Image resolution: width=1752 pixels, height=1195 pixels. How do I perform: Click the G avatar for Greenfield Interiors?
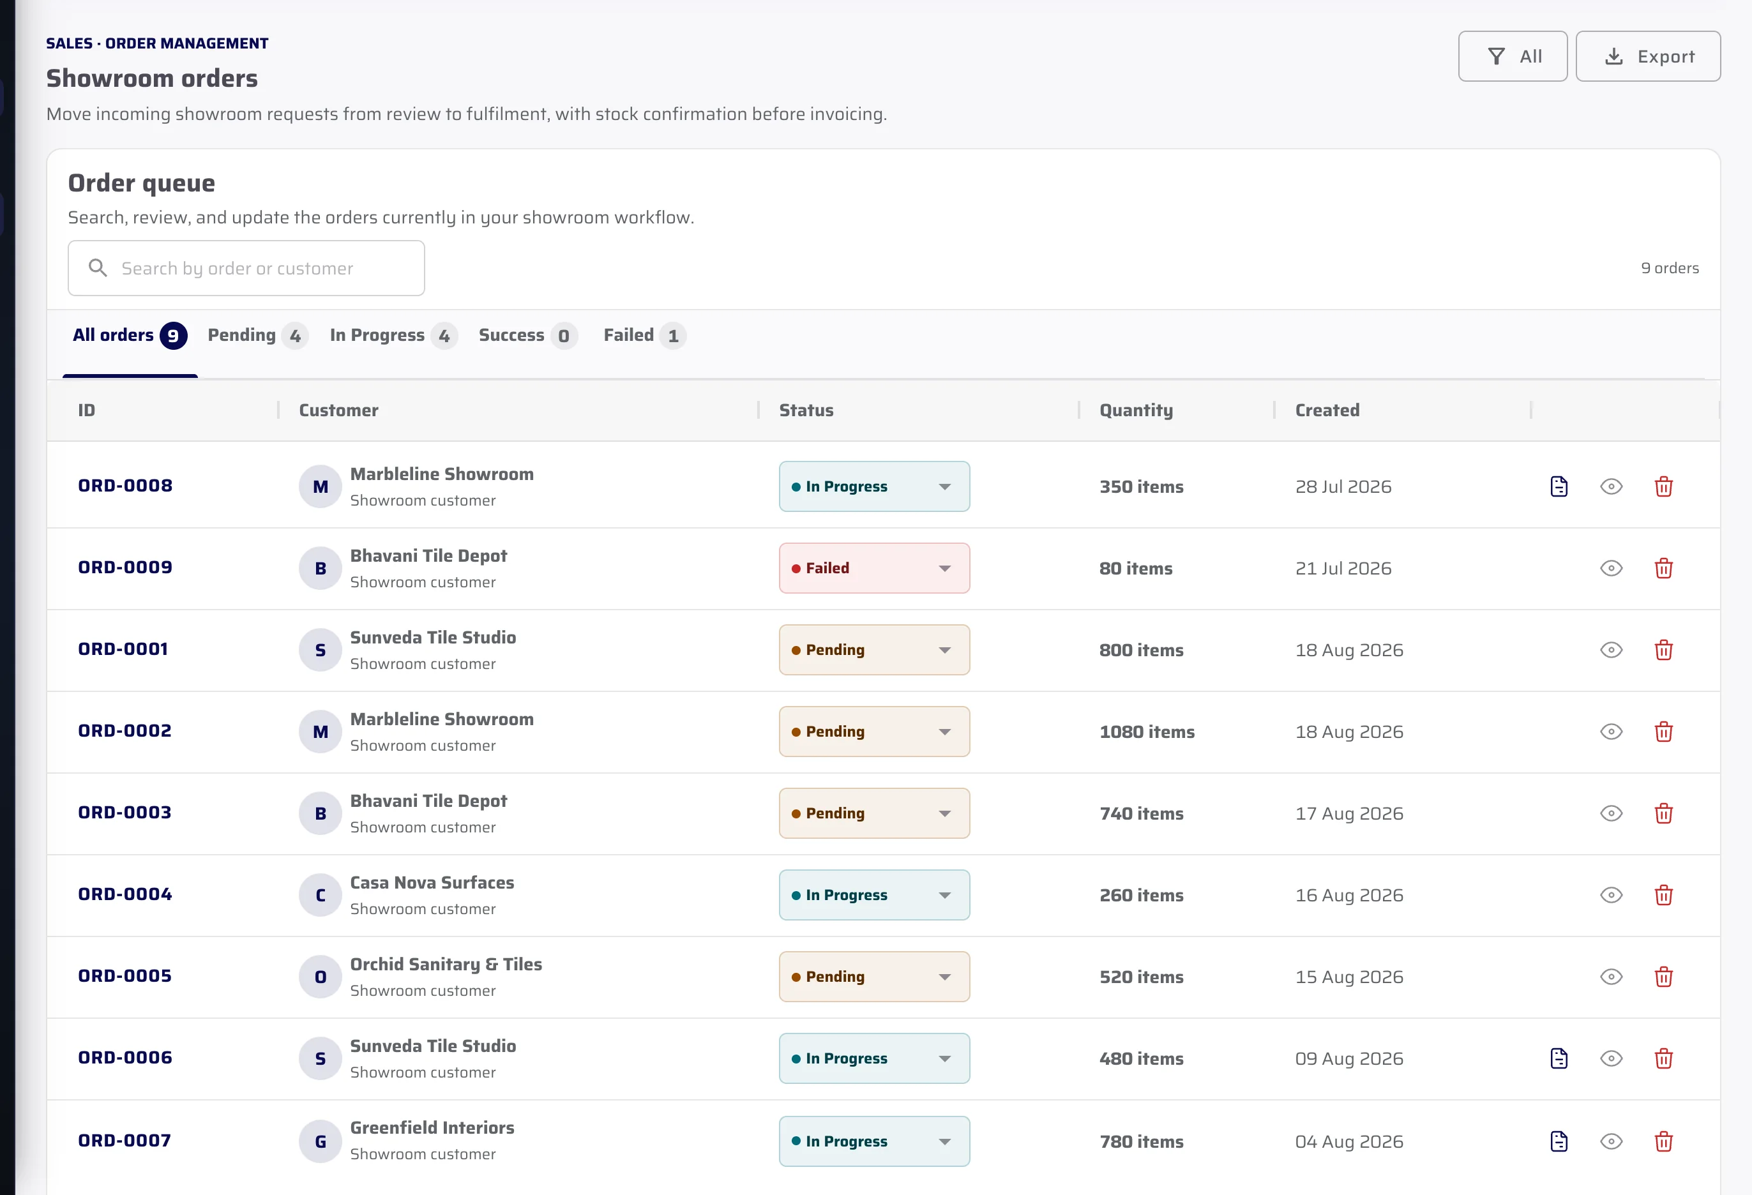(x=321, y=1141)
